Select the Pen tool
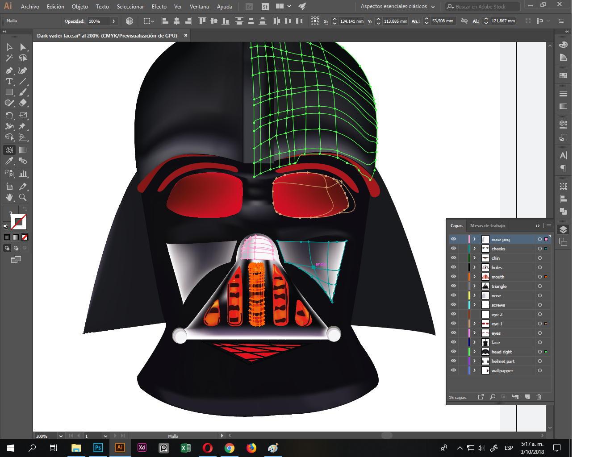 click(9, 71)
